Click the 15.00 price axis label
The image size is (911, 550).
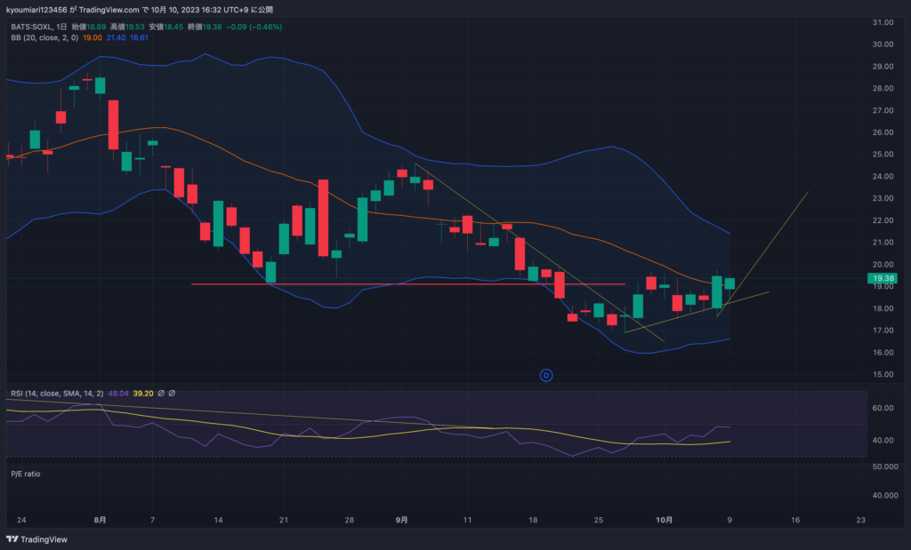(x=883, y=375)
